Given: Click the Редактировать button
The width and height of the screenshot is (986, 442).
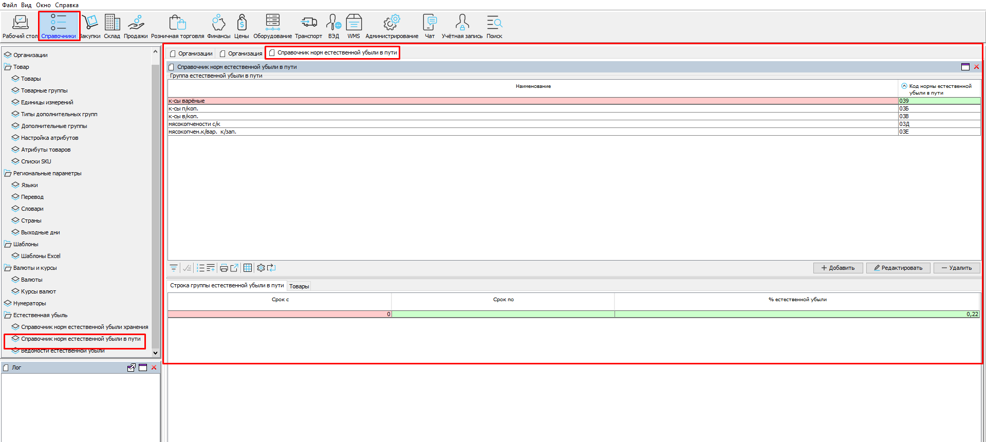Looking at the screenshot, I should [x=898, y=268].
